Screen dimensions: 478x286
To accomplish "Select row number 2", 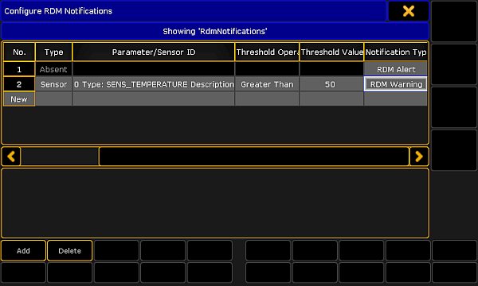I will click(x=19, y=84).
